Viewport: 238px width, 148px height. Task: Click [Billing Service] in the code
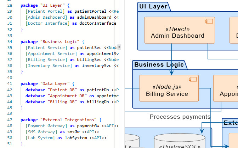(46, 60)
